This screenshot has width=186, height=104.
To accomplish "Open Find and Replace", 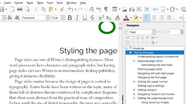I will pyautogui.click(x=91, y=9).
